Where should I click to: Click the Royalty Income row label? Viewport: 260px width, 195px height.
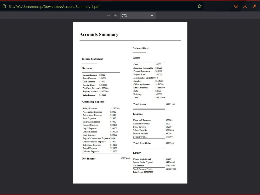tap(90, 92)
